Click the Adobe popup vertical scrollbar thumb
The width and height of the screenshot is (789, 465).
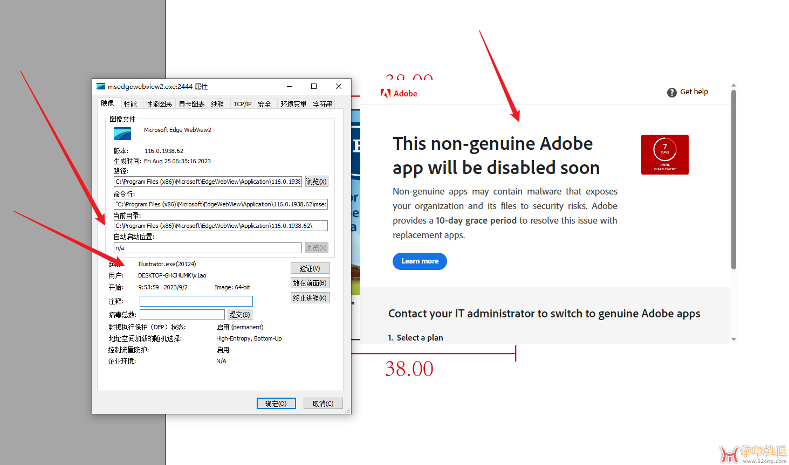point(733,179)
